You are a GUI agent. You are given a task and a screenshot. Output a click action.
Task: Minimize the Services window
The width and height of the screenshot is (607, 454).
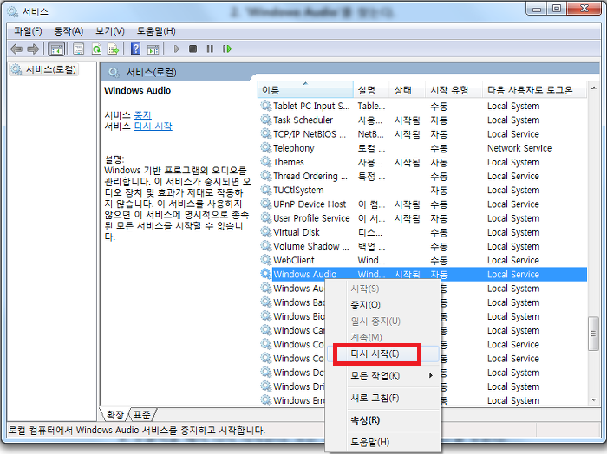pyautogui.click(x=537, y=9)
